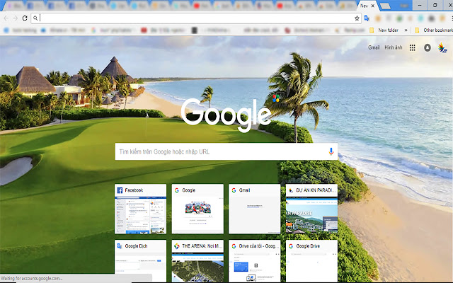Screen dimensions: 453x283
Task: Click the 'Google Drive' tile title text
Action: click(x=308, y=246)
